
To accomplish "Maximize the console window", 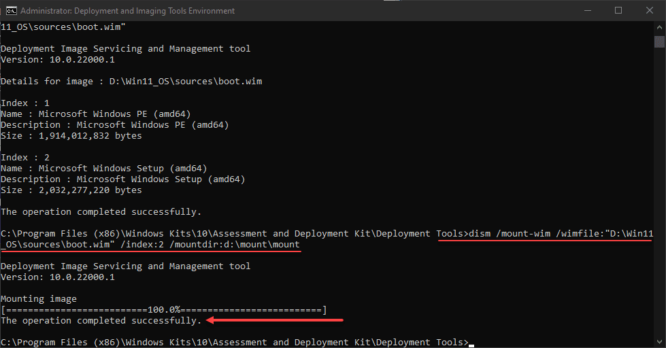I will [x=618, y=10].
